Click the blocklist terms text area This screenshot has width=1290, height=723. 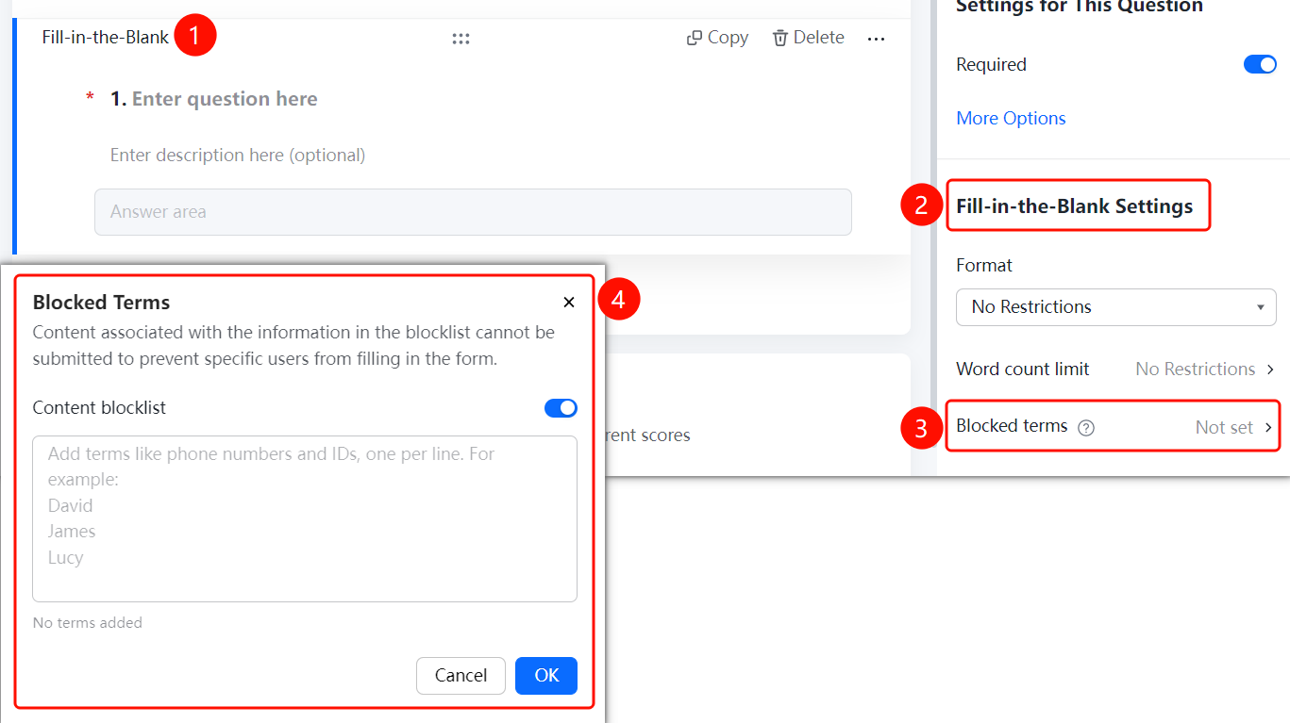click(305, 518)
